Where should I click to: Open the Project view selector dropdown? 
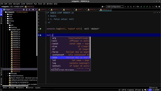8,10
